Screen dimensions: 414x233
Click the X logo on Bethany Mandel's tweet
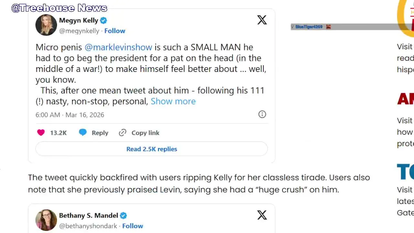262,215
